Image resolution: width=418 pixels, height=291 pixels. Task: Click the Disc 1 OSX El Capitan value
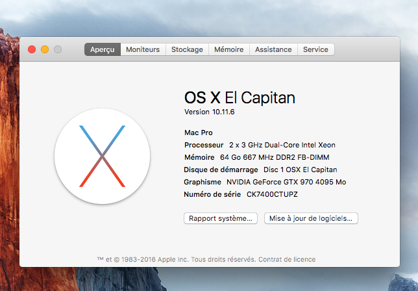tap(300, 170)
